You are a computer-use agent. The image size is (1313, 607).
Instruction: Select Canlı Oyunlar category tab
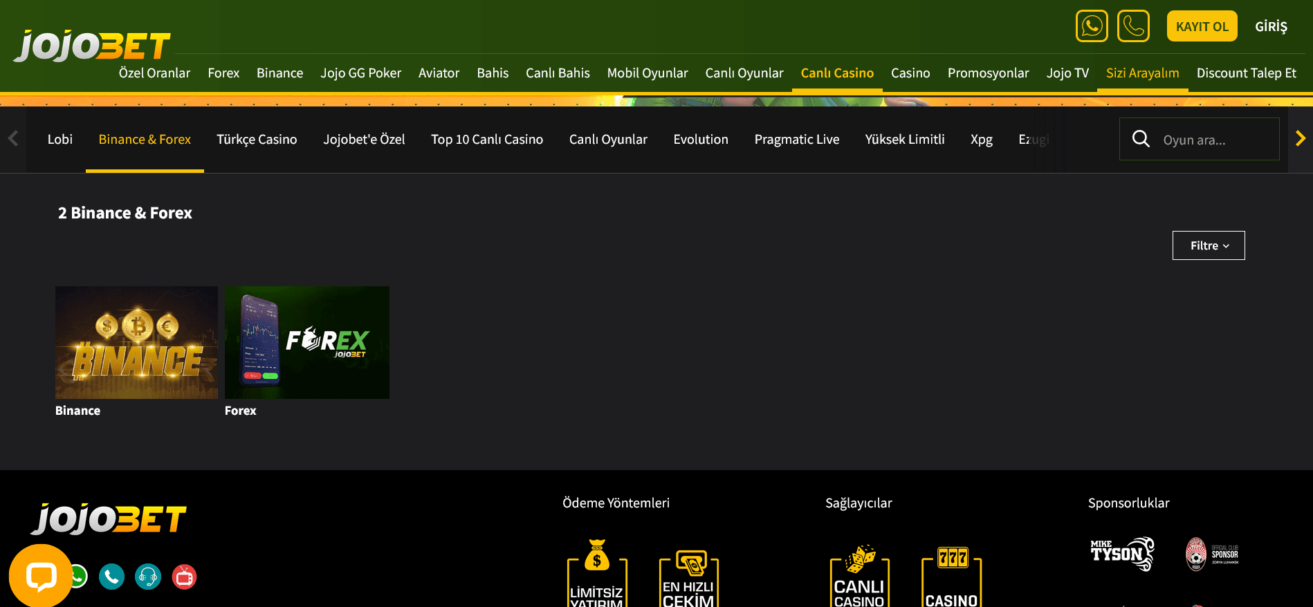608,140
